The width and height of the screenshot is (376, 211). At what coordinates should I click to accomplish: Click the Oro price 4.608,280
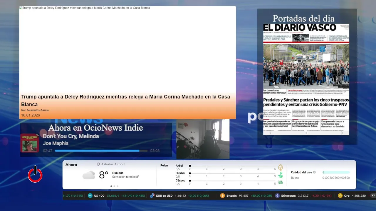point(359,196)
